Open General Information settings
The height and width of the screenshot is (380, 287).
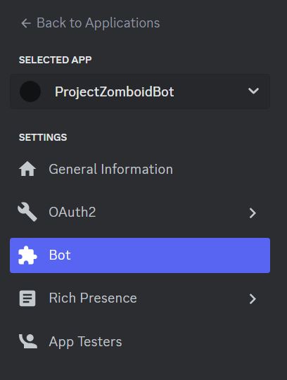(110, 169)
